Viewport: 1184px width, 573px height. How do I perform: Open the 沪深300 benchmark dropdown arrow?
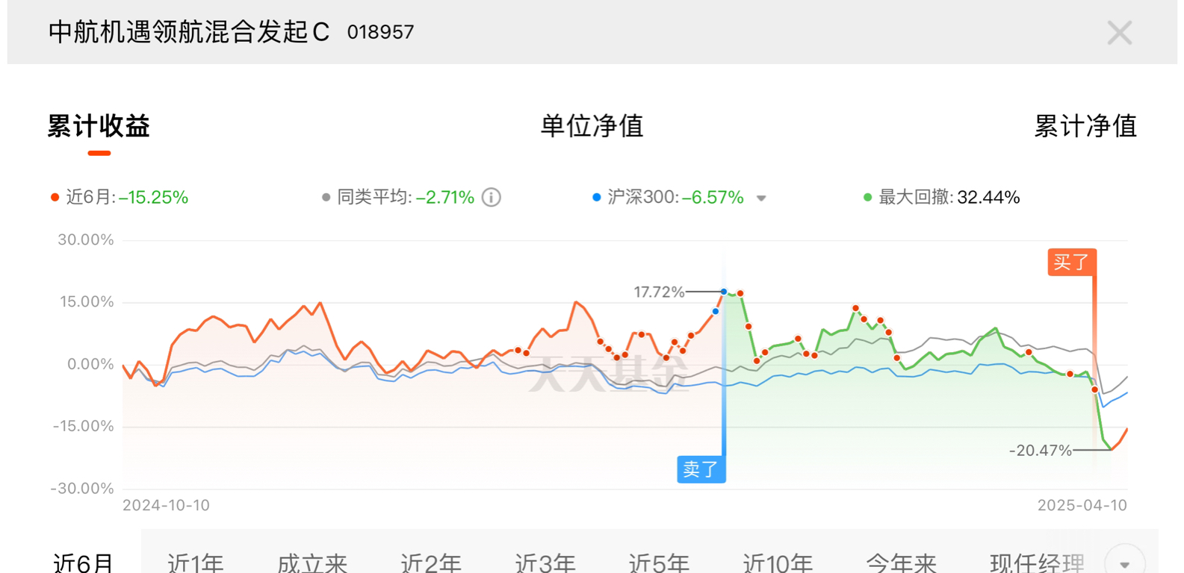click(x=761, y=198)
